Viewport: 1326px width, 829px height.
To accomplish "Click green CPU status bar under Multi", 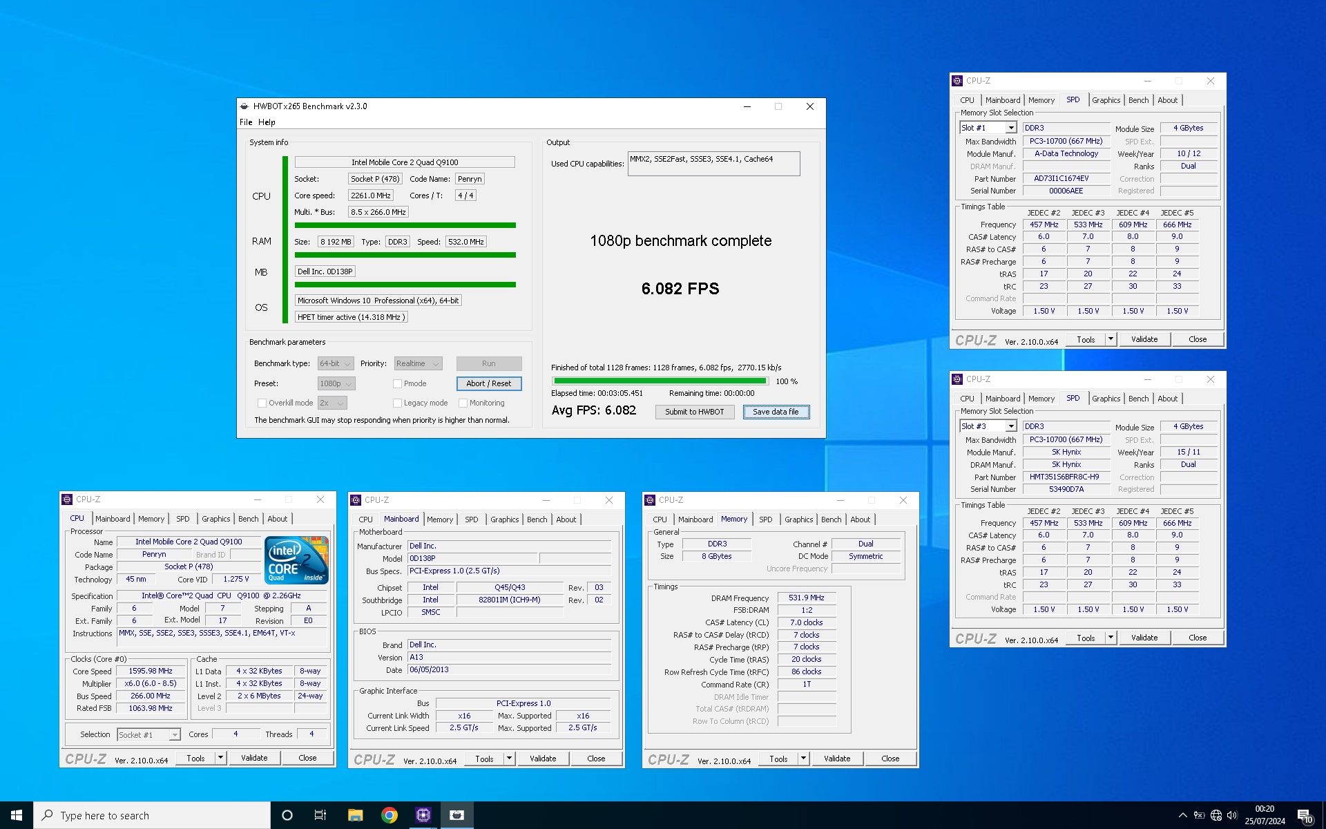I will (405, 225).
